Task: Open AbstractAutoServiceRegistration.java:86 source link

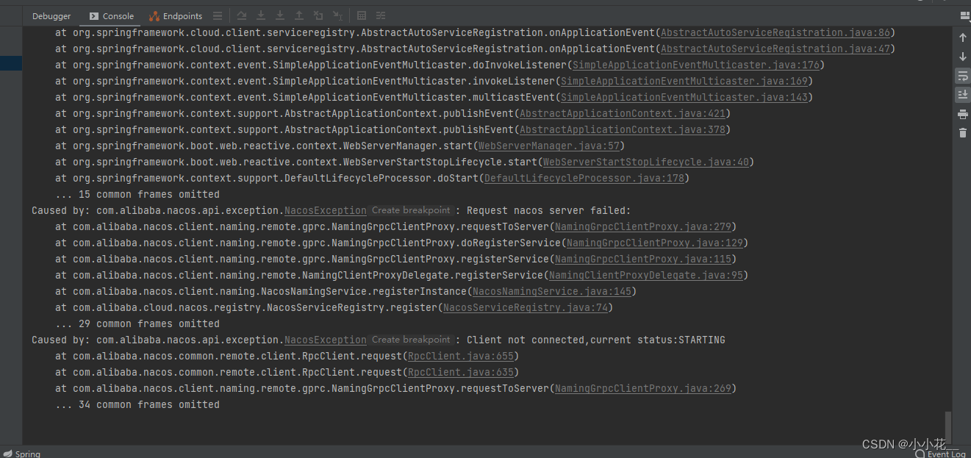Action: click(775, 32)
